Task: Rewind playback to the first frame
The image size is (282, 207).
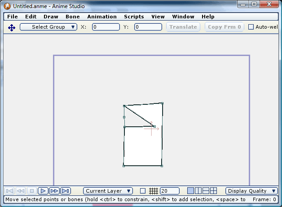Action: click(x=9, y=191)
